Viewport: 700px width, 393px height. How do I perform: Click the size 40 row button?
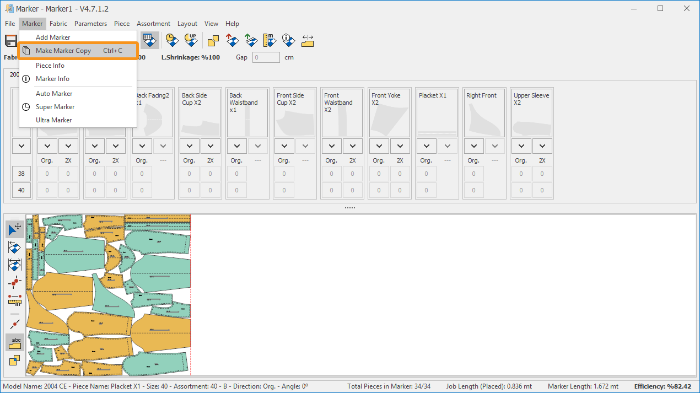click(x=21, y=190)
